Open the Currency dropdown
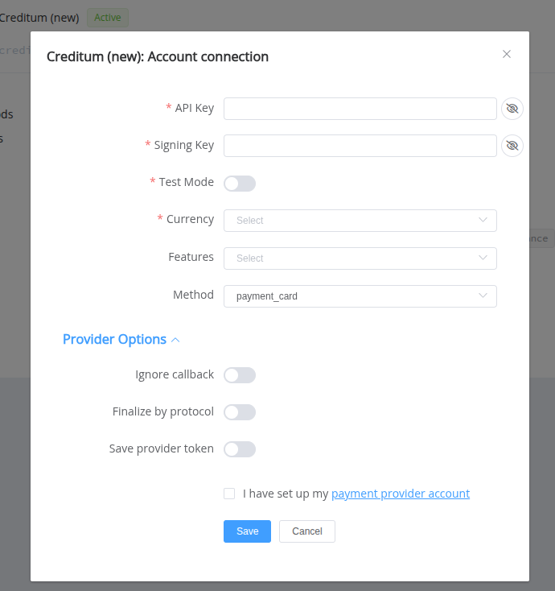The width and height of the screenshot is (555, 591). point(360,221)
